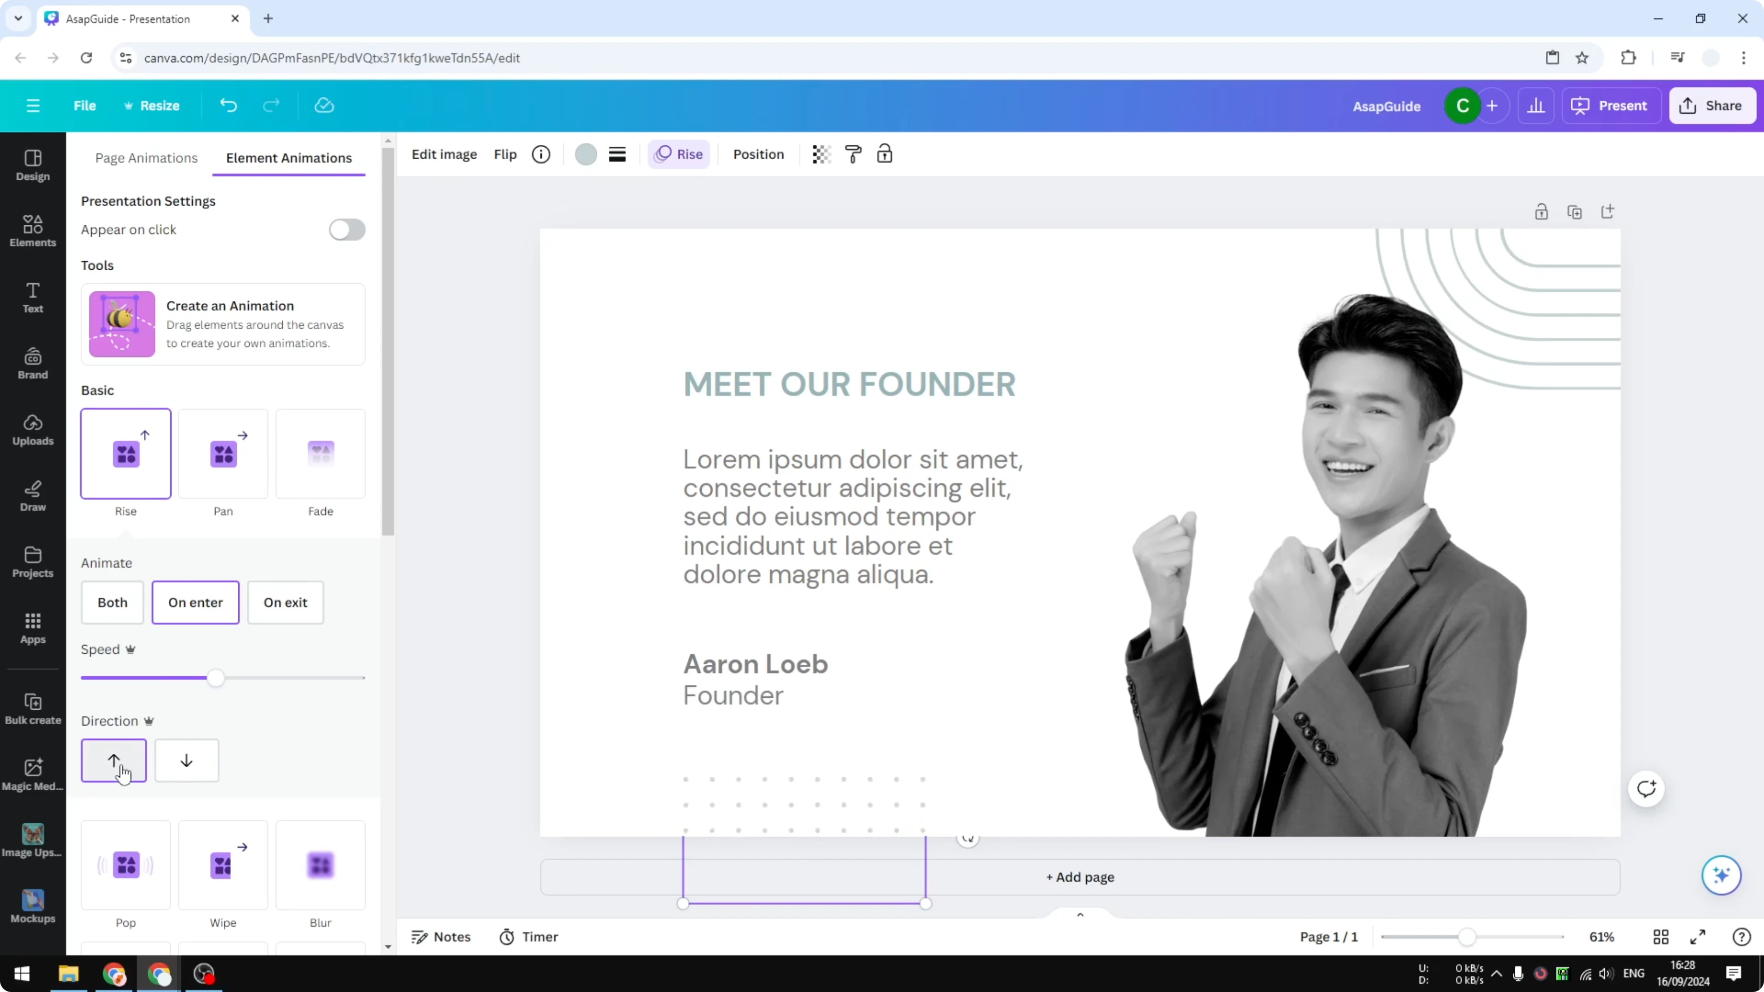Click the Rise animation toolbar button
Image resolution: width=1764 pixels, height=992 pixels.
click(x=679, y=155)
